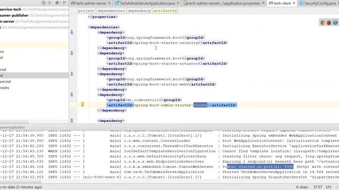Viewport: 339px width, 190px height.
Task: Click WARN log line about template location
Action: [x=169, y=151]
